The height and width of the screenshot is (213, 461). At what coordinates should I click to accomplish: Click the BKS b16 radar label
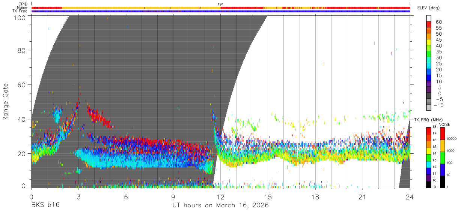pyautogui.click(x=45, y=205)
